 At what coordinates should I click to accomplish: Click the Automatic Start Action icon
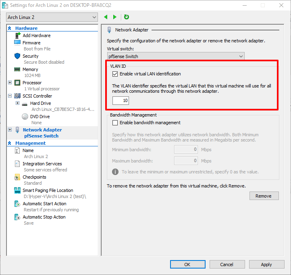click(x=17, y=204)
